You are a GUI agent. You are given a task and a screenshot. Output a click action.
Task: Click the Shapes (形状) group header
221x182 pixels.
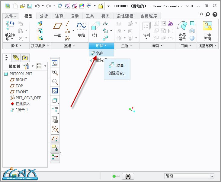pyautogui.click(x=101, y=46)
